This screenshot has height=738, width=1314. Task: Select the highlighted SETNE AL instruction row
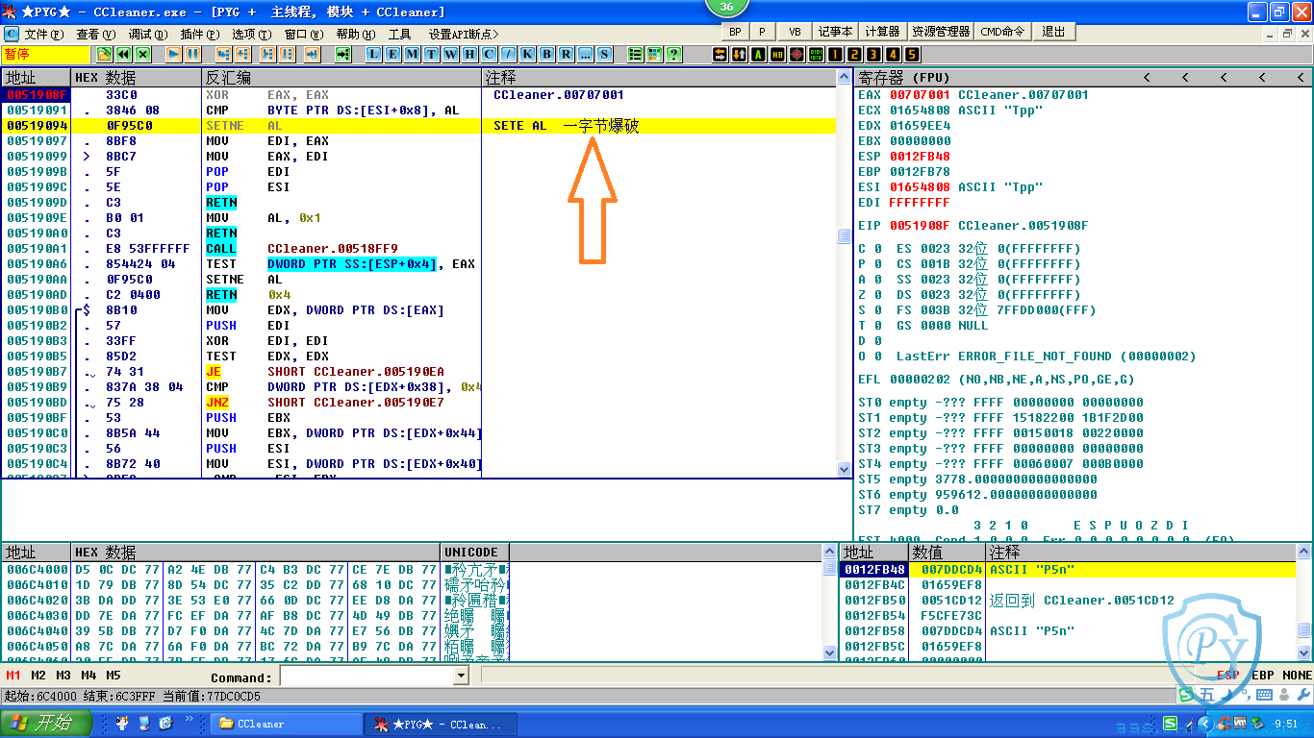418,126
